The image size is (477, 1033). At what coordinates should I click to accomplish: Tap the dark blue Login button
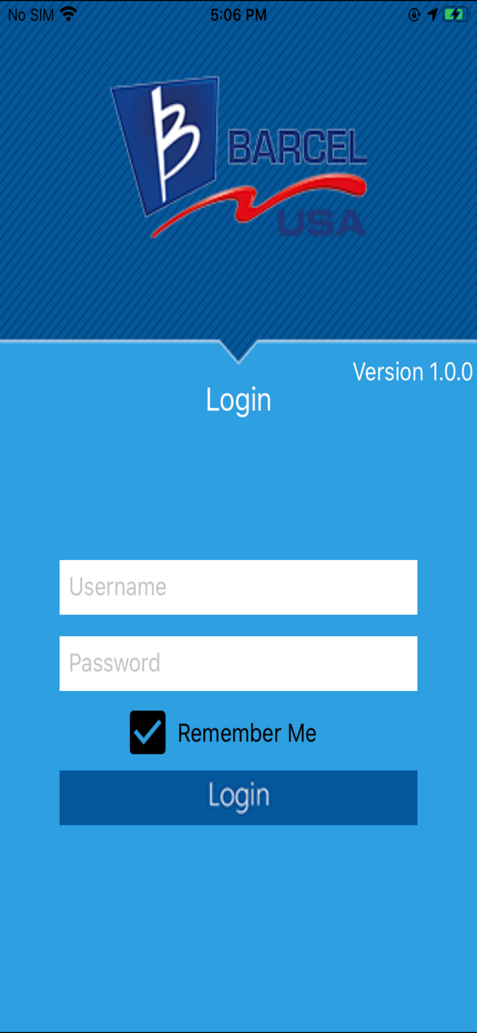point(239,797)
